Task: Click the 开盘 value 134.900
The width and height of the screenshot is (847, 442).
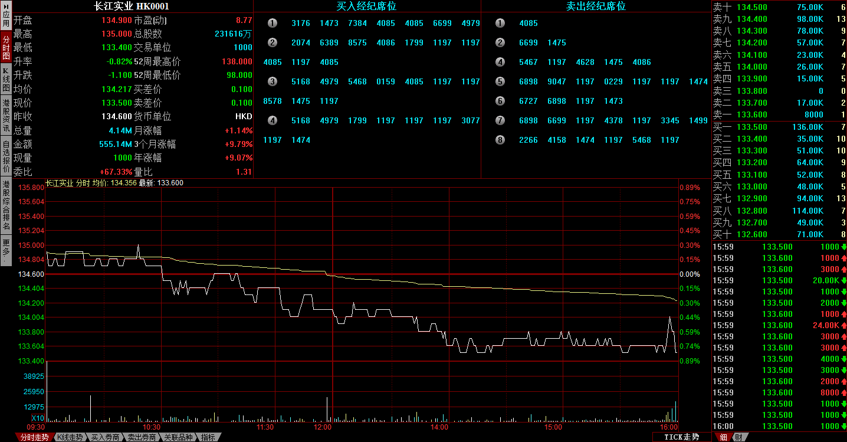Action: (x=117, y=20)
